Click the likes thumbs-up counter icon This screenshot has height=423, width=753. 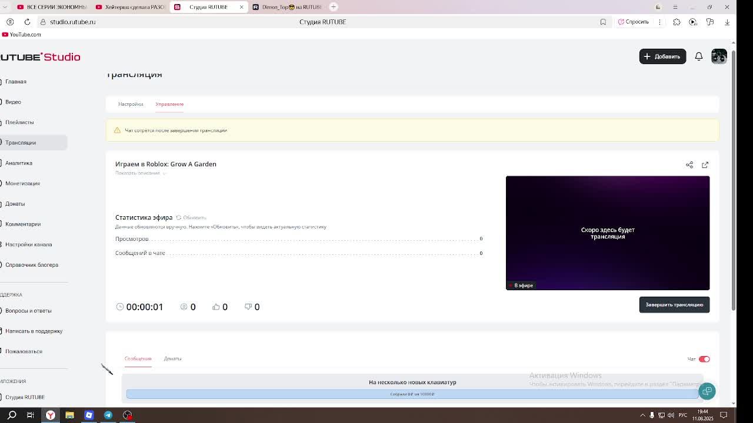point(216,307)
